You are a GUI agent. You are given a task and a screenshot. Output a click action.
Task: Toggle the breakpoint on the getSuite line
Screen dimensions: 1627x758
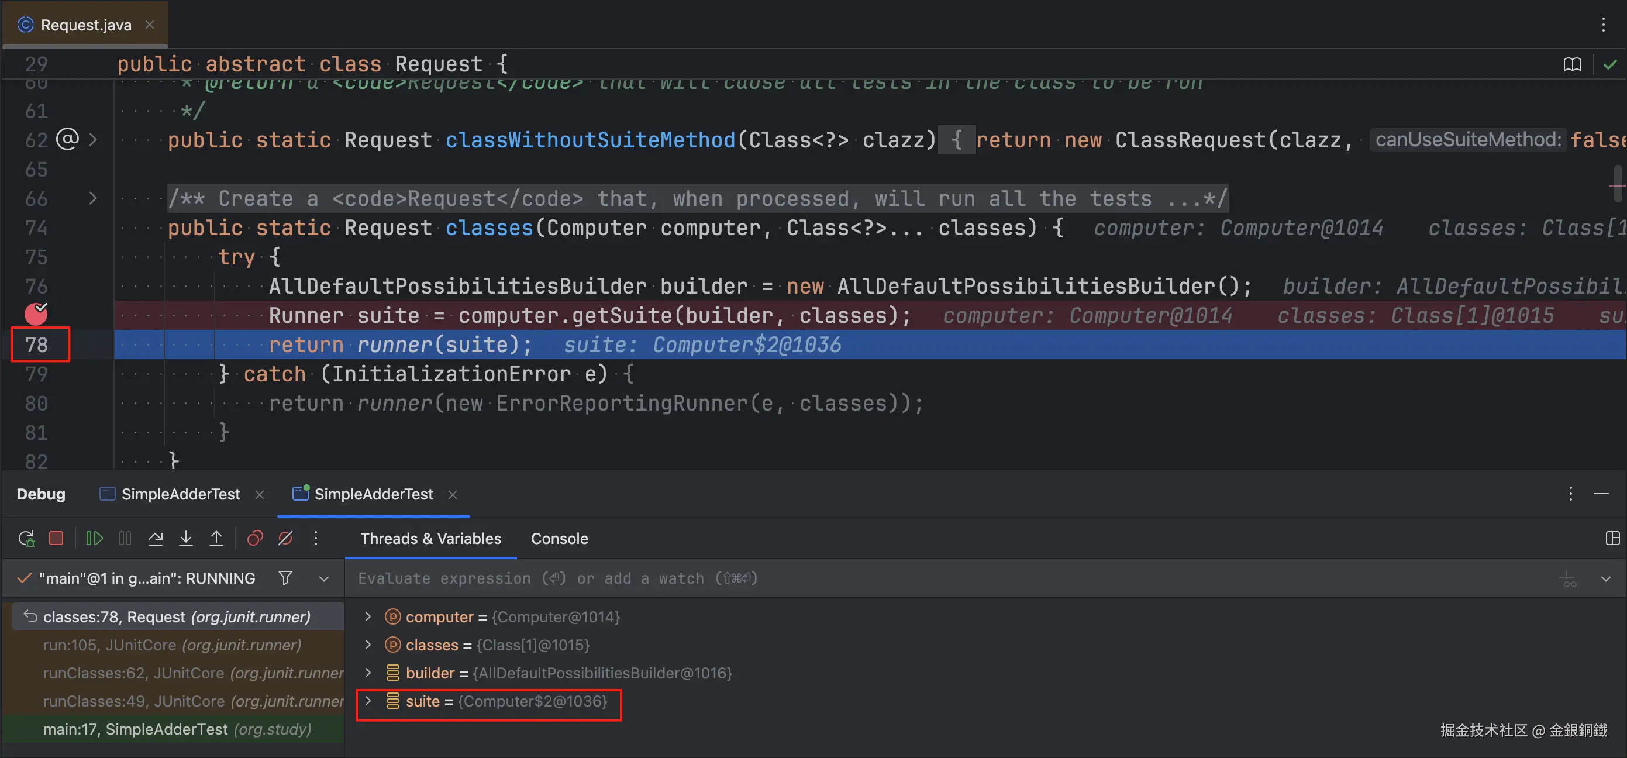click(x=36, y=314)
